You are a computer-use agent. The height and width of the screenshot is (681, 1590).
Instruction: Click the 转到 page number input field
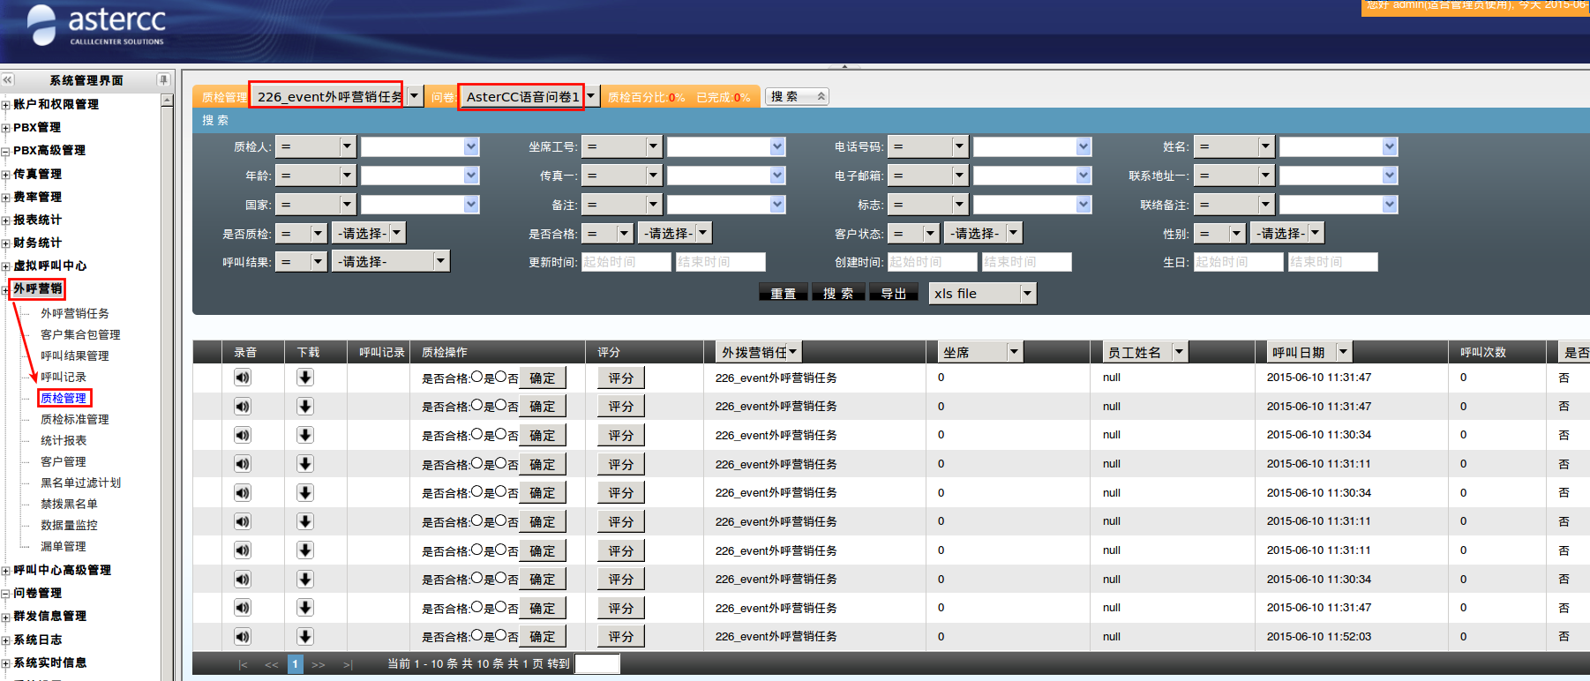597,664
